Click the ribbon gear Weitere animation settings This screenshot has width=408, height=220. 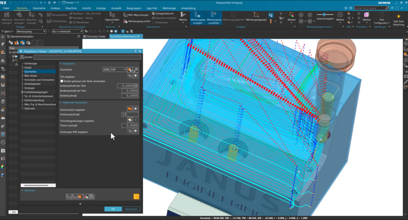(x=340, y=16)
